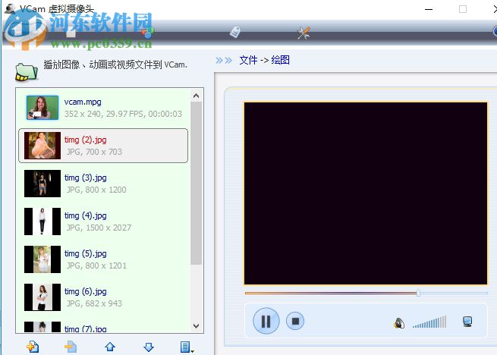Click the file name timg (5).jpg

point(86,253)
